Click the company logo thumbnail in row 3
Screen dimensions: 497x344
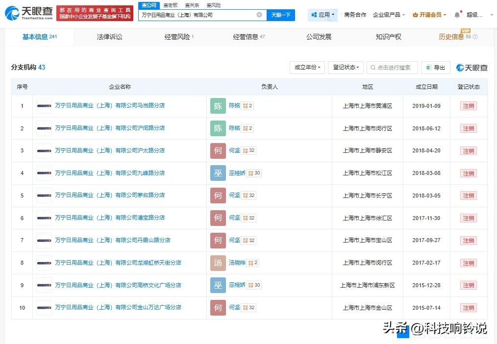coord(44,151)
